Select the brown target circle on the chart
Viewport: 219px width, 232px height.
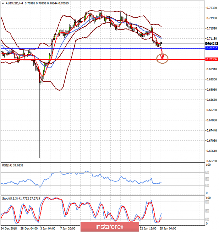[162, 59]
